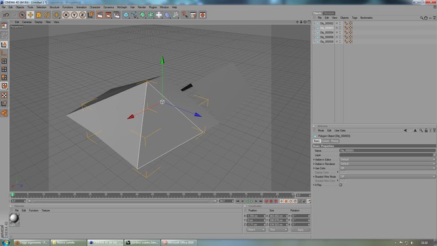
Task: Open the Shaded Wire Mode dropdown
Action: [387, 176]
